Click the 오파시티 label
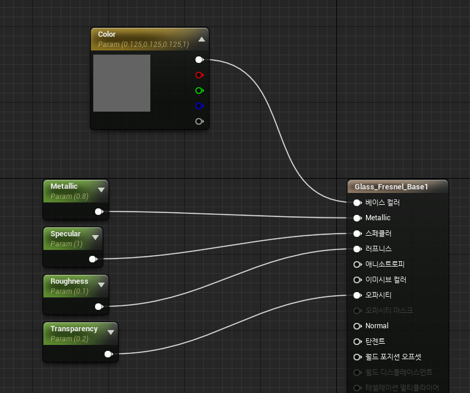The width and height of the screenshot is (470, 393). tap(378, 296)
